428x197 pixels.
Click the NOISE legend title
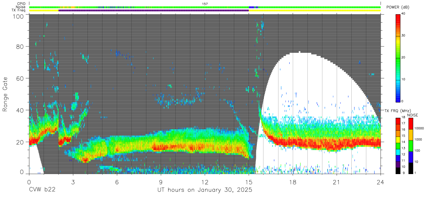[412, 115]
